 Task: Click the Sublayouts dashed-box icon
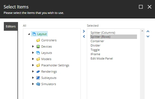click(x=38, y=78)
